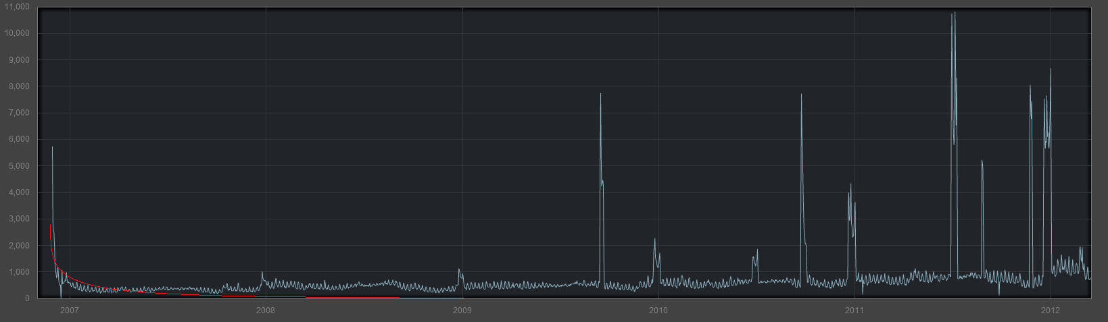Pick the 2010 year label

(658, 311)
